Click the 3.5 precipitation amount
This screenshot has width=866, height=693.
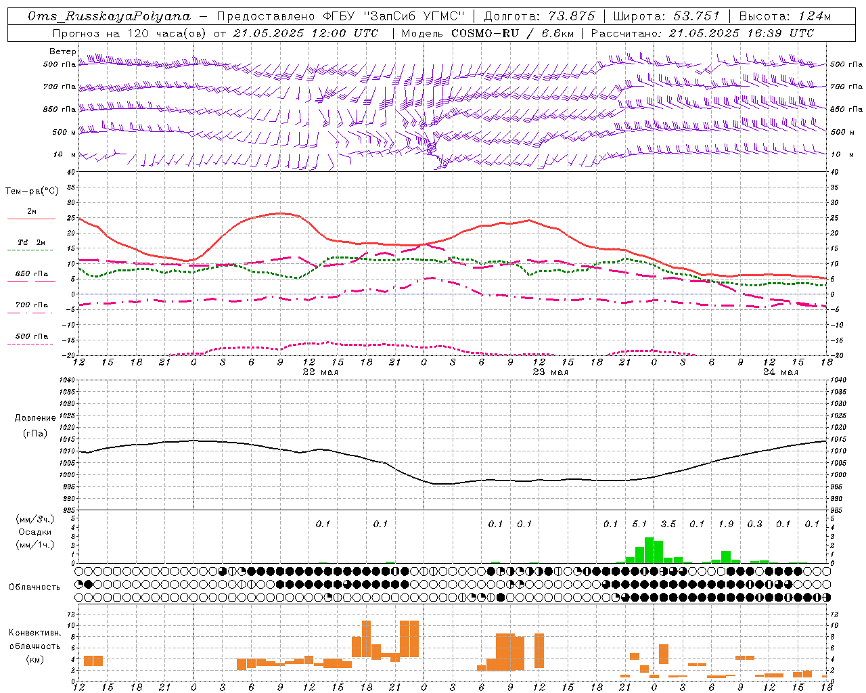click(668, 524)
